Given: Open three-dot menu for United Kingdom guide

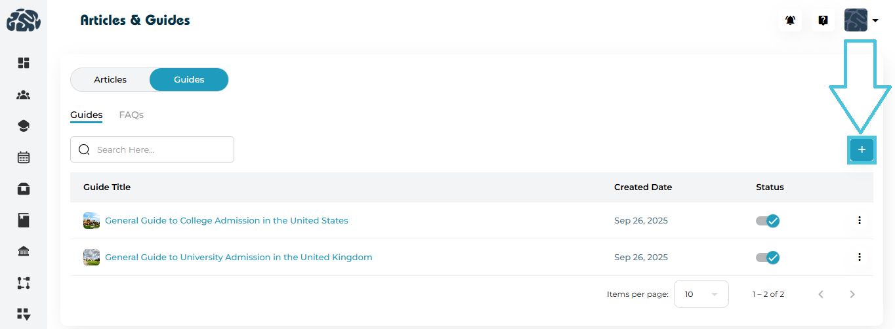Looking at the screenshot, I should tap(860, 258).
